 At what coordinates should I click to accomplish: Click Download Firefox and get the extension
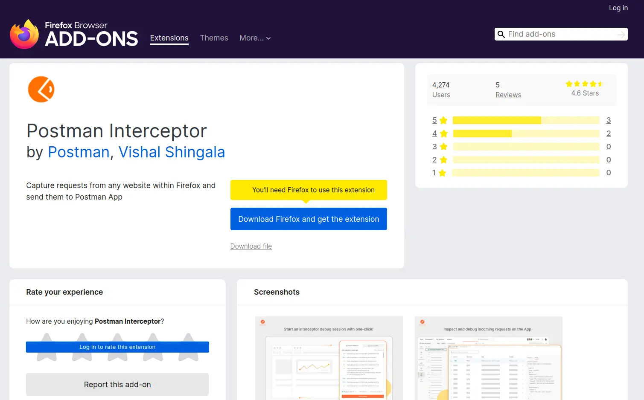[309, 219]
